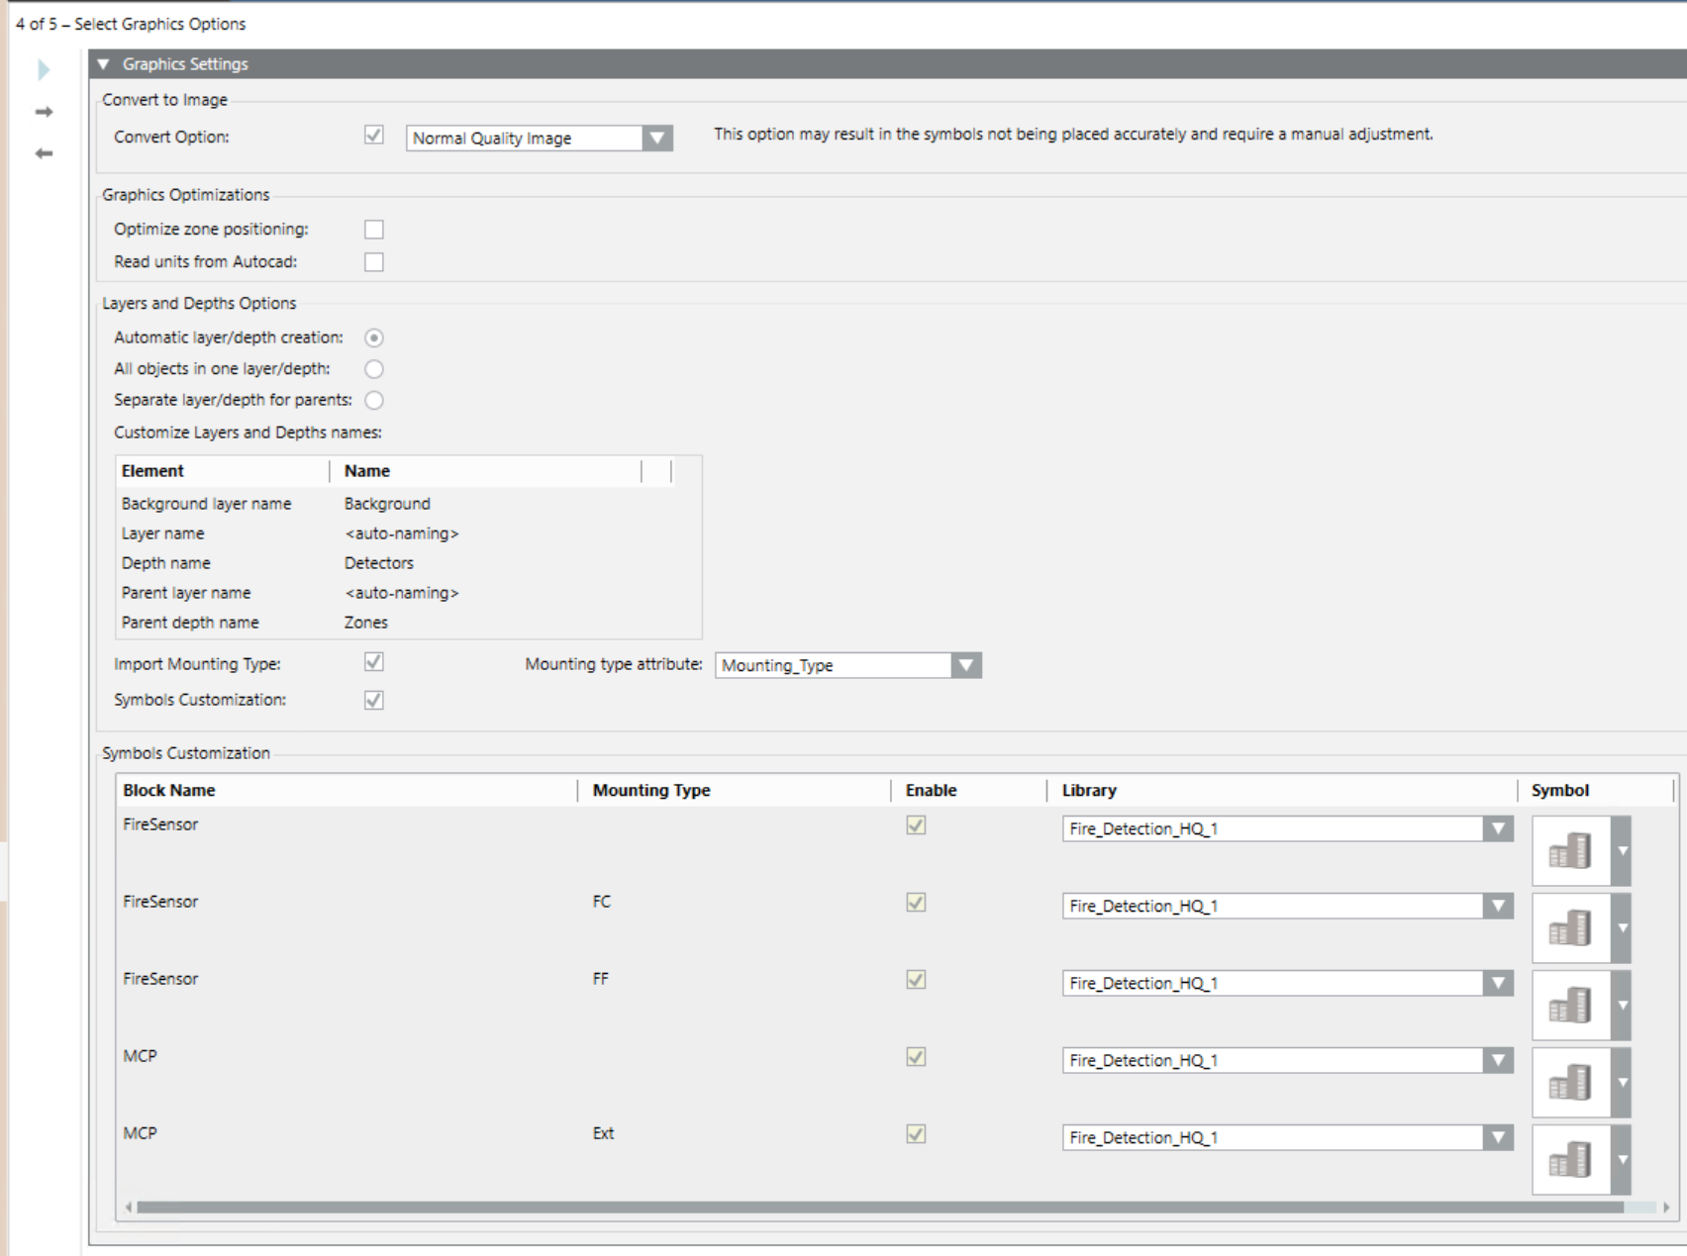Image resolution: width=1687 pixels, height=1256 pixels.
Task: Click the Element column header
Action: (223, 471)
